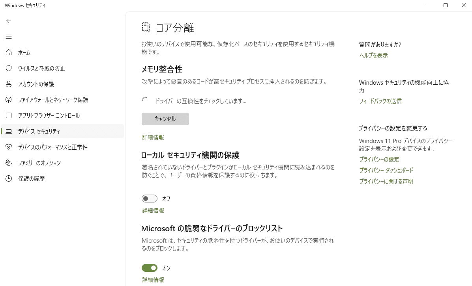Close the Windows セキュリティ window
Screen dimensions: 472x286
pyautogui.click(x=464, y=5)
